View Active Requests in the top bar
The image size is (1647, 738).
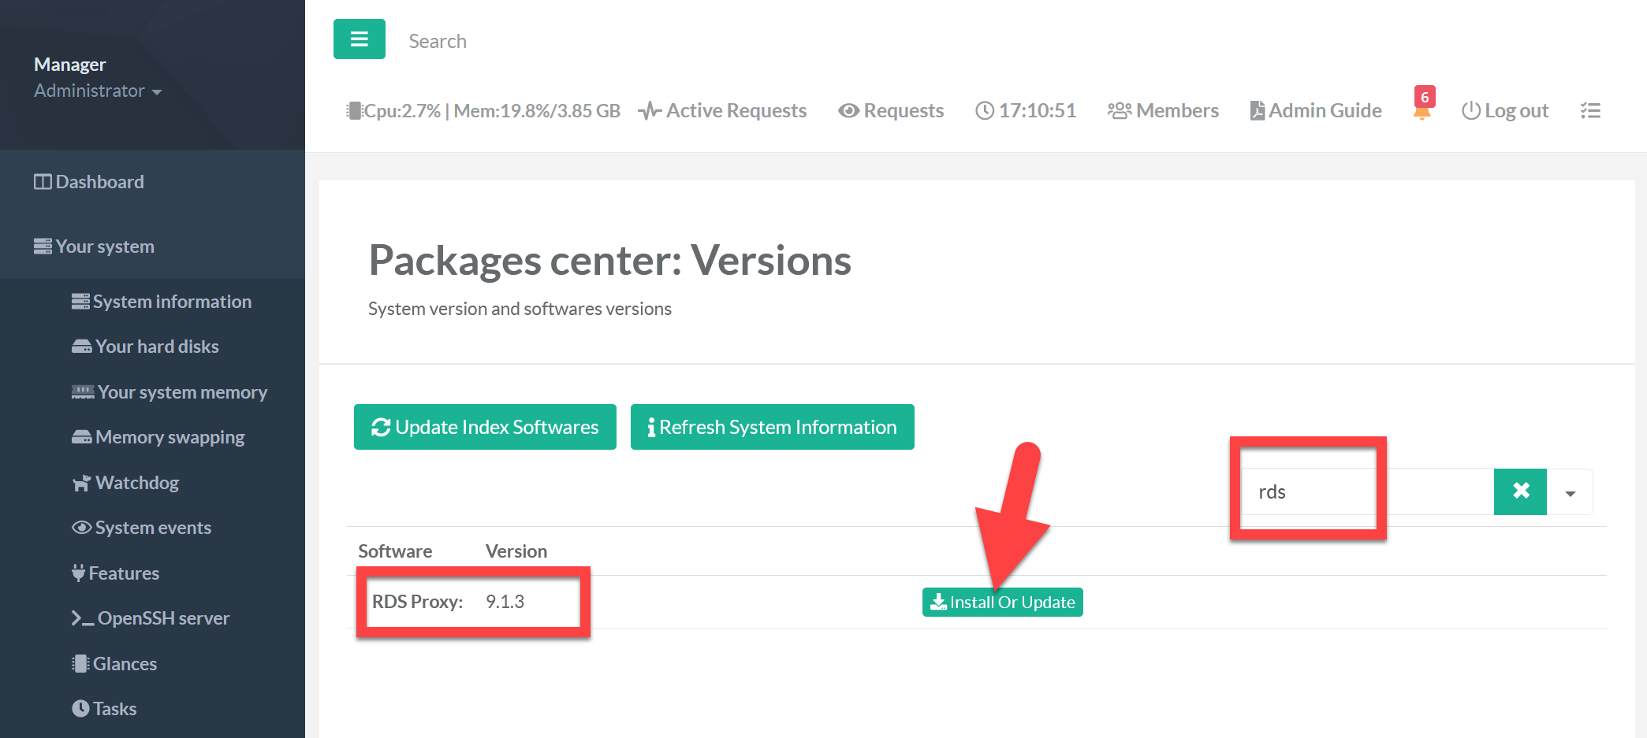click(x=722, y=111)
